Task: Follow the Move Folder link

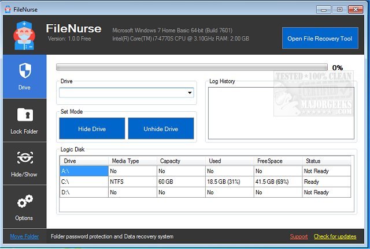Action: pyautogui.click(x=24, y=236)
